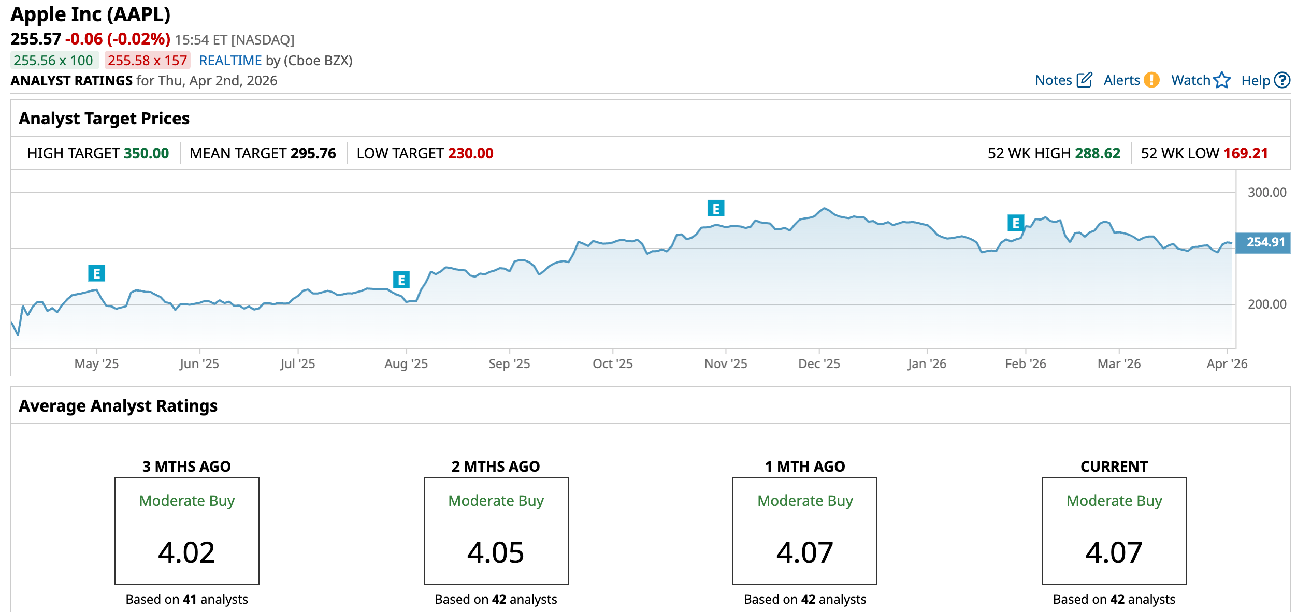Click the Watch star icon
1297x612 pixels.
[x=1221, y=80]
